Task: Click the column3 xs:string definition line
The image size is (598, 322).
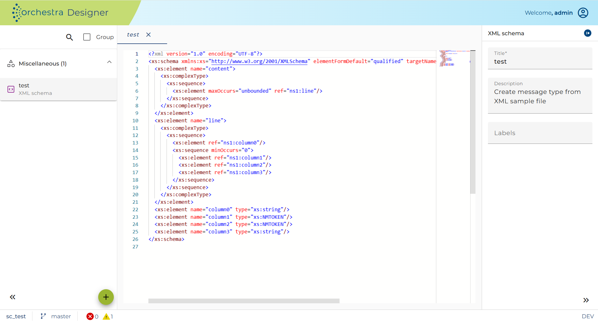Action: click(222, 232)
